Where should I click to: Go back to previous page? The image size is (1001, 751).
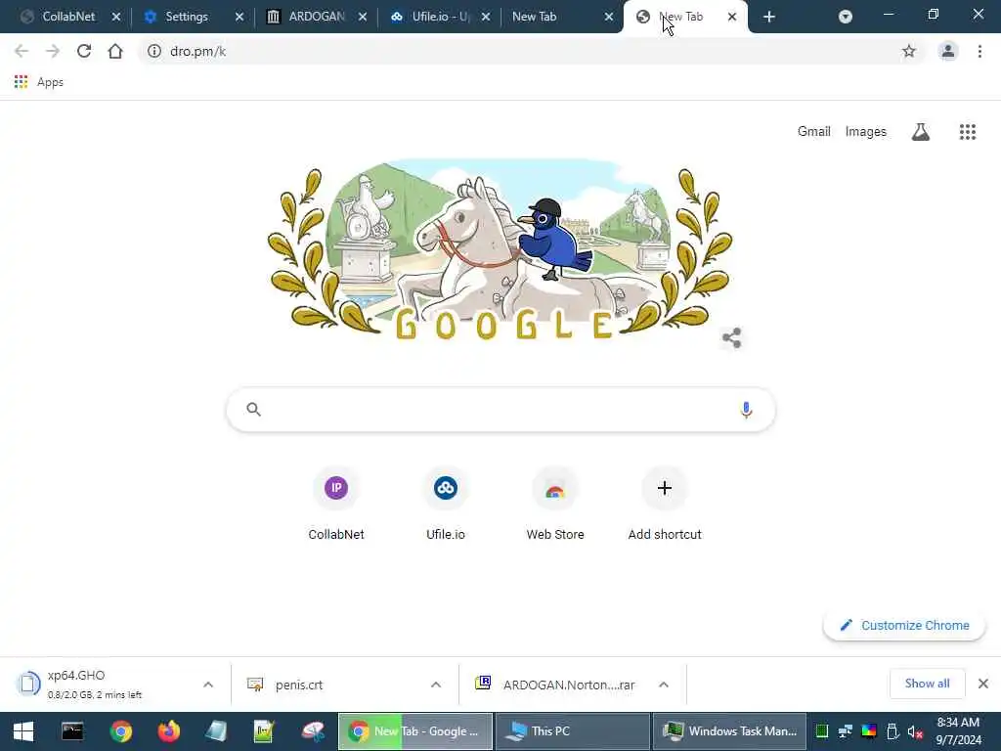[22, 51]
